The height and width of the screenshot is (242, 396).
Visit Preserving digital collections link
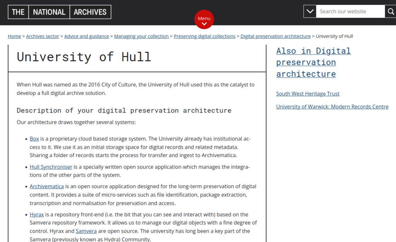[x=204, y=36]
